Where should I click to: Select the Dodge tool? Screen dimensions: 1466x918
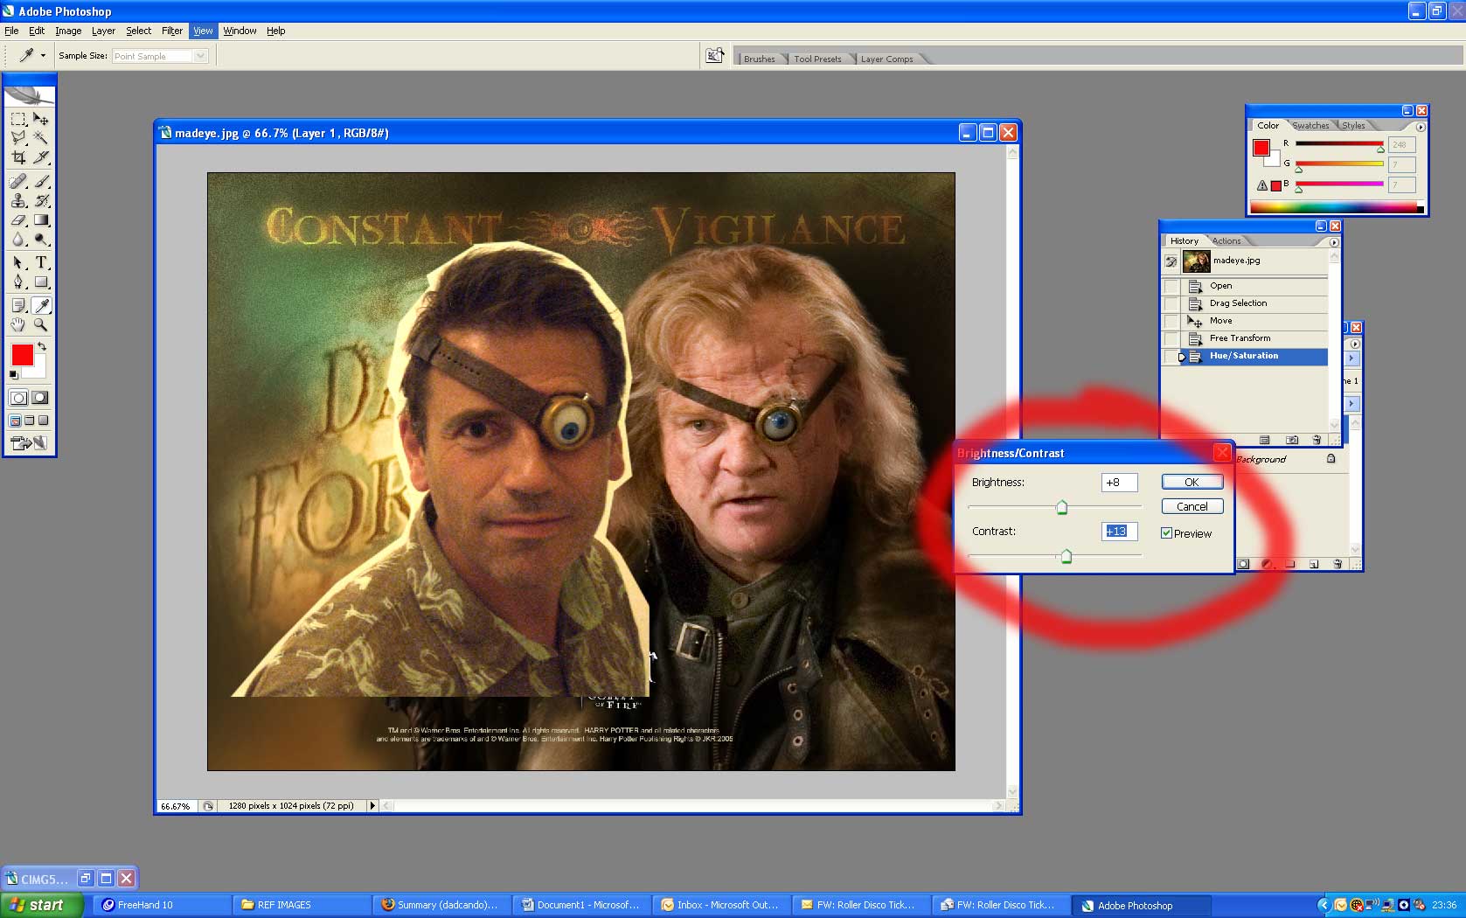click(41, 240)
